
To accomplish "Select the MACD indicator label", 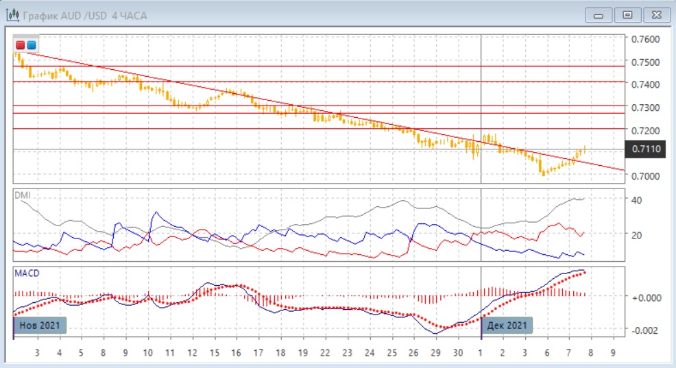I will [x=27, y=273].
